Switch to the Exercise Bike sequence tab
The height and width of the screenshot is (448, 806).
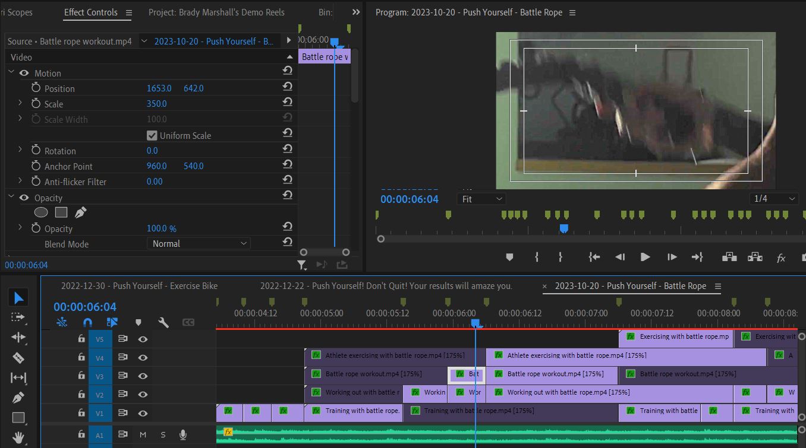140,285
